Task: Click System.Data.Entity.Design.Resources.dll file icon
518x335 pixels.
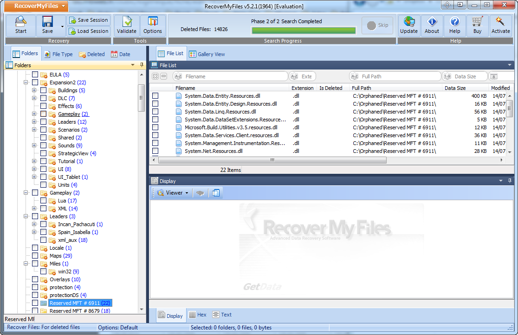Action: [179, 104]
